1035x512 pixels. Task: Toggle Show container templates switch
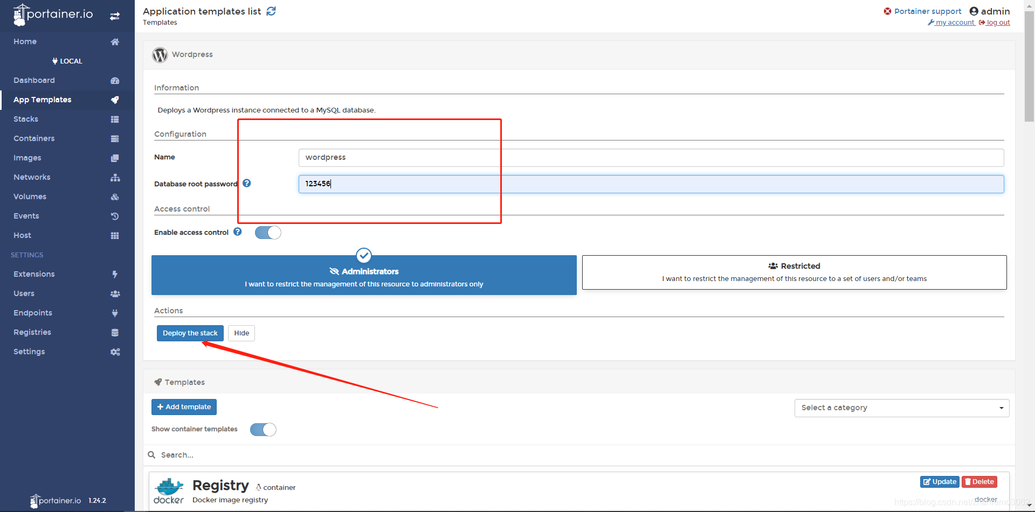tap(263, 430)
